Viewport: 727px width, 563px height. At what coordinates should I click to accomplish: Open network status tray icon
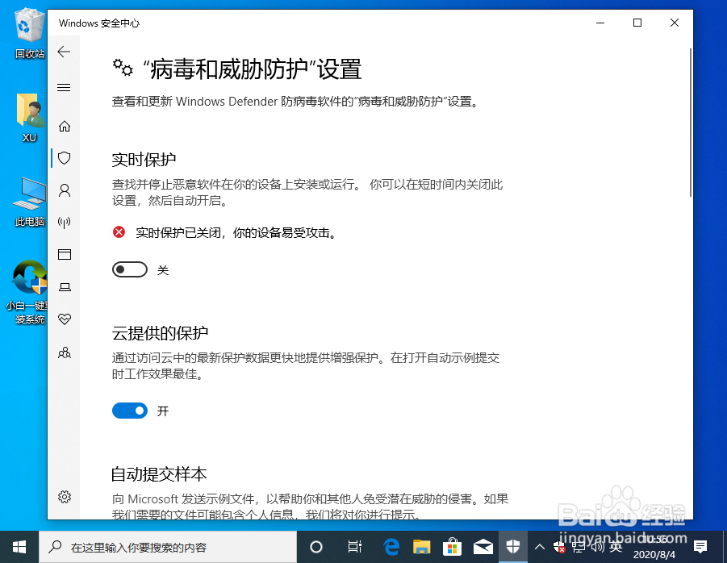click(579, 547)
